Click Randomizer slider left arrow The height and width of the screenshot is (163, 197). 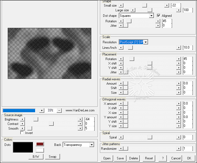pyautogui.click(x=121, y=149)
